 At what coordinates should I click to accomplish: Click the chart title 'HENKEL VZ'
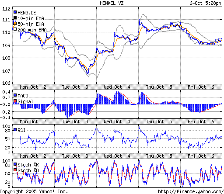click(112, 3)
